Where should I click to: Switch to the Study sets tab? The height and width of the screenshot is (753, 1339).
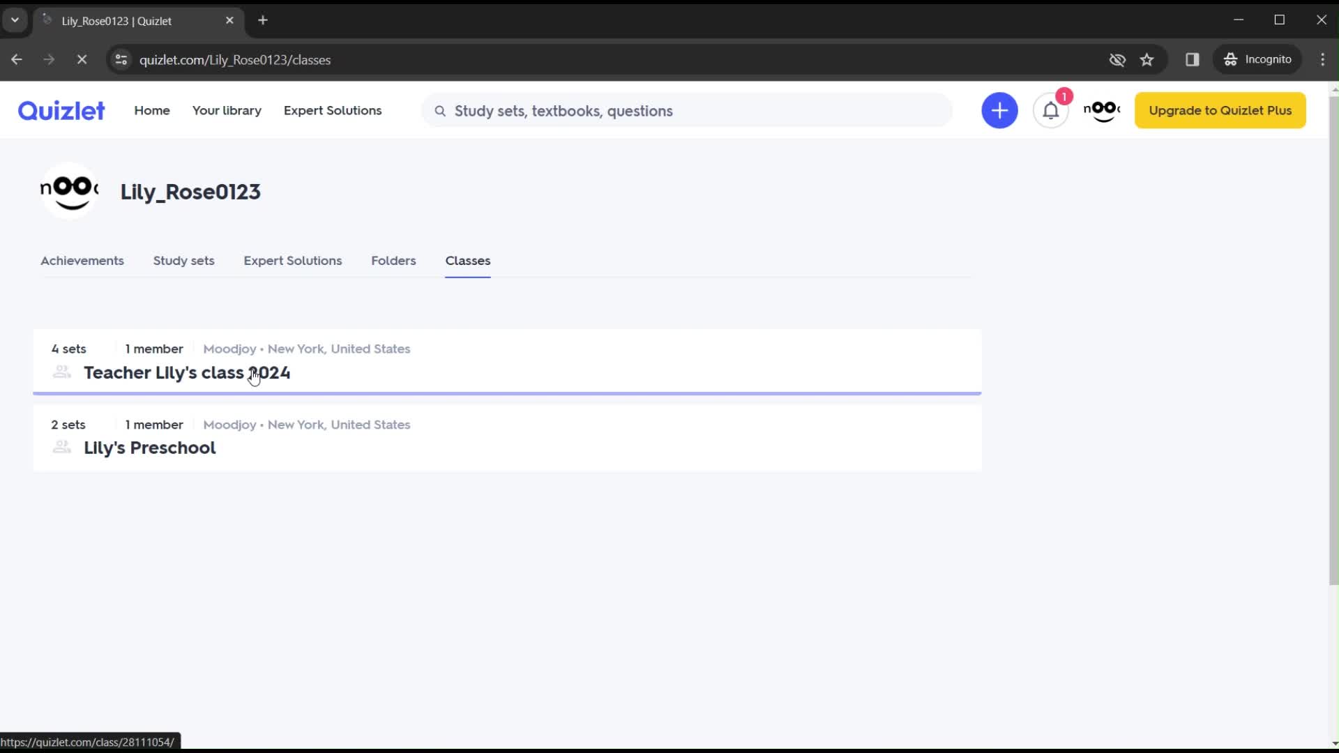coord(183,260)
